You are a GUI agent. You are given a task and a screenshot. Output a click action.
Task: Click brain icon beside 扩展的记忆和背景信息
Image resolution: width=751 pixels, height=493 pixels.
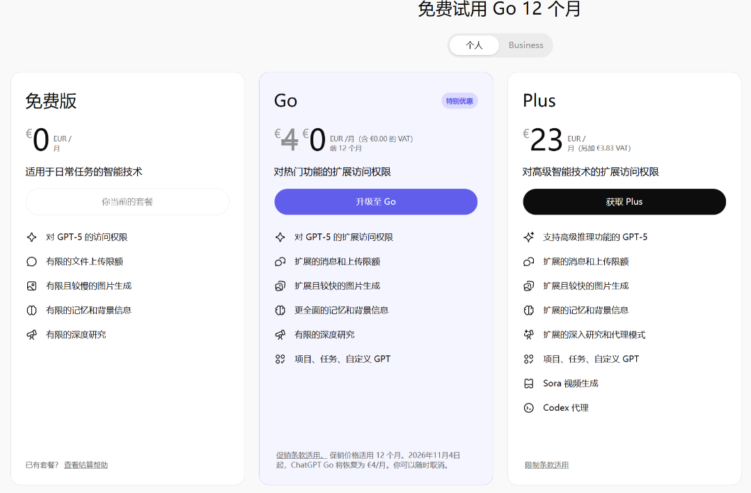[529, 311]
